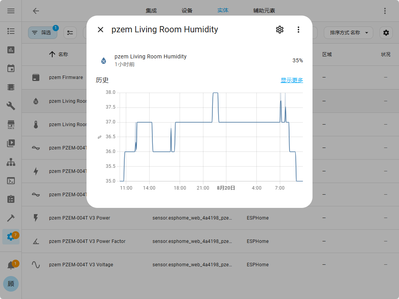The image size is (399, 299).
Task: Toggle entity selection mode checklist button
Action: point(70,33)
